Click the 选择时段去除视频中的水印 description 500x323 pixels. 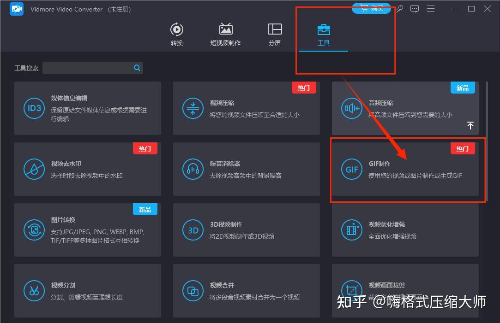click(x=87, y=176)
